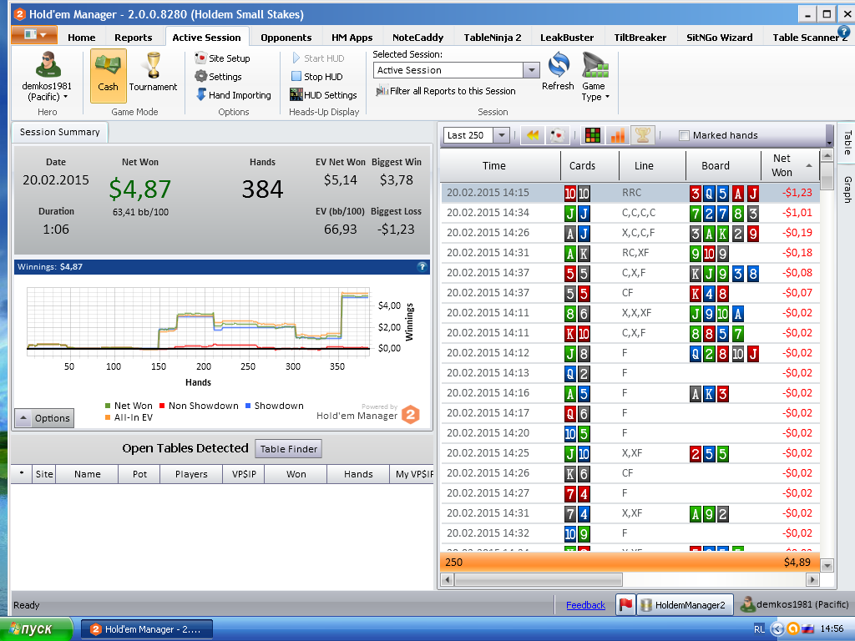Open the TableNinja 2 tab

(493, 37)
